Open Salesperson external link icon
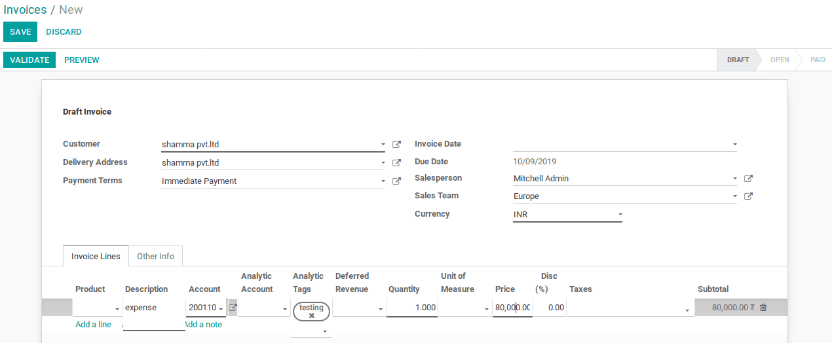Viewport: 832px width, 343px height. coord(749,178)
